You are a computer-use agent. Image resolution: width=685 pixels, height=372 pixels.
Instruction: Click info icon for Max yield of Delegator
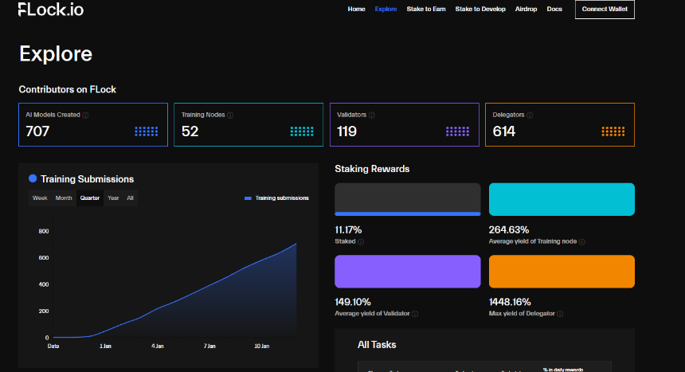[560, 314]
